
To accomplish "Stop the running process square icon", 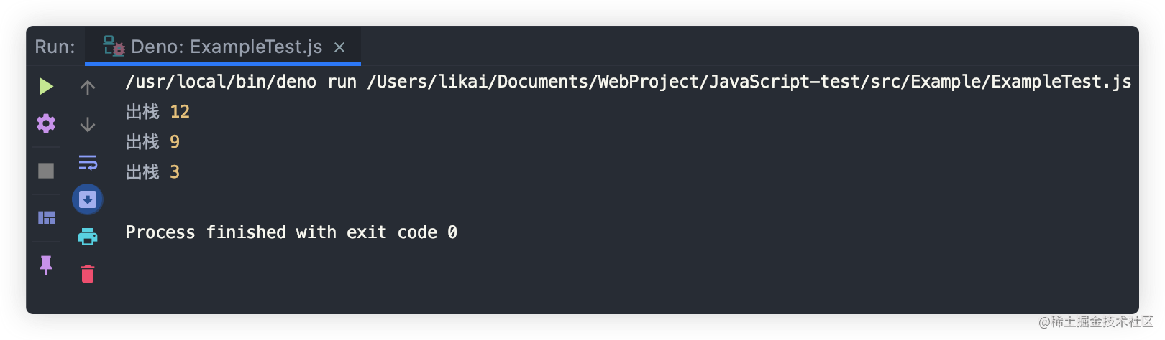I will coord(46,171).
